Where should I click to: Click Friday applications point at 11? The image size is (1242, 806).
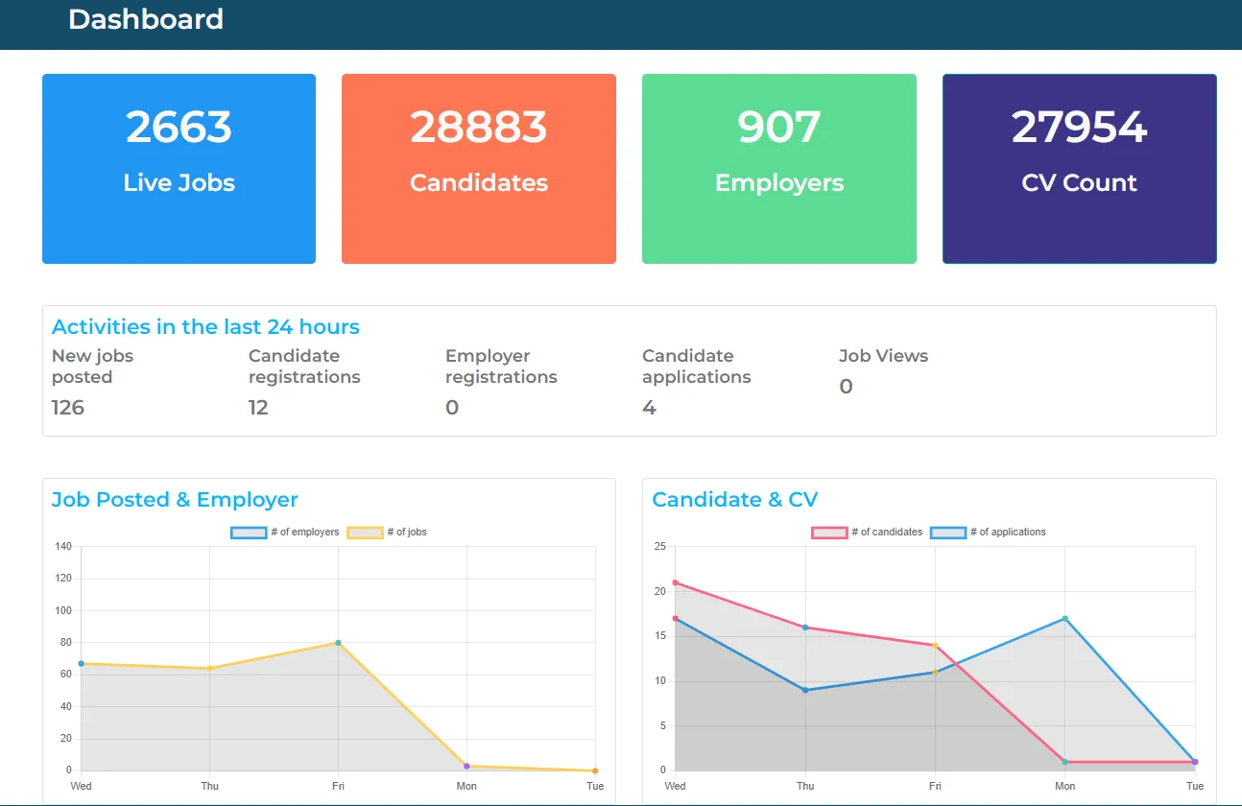coord(935,673)
